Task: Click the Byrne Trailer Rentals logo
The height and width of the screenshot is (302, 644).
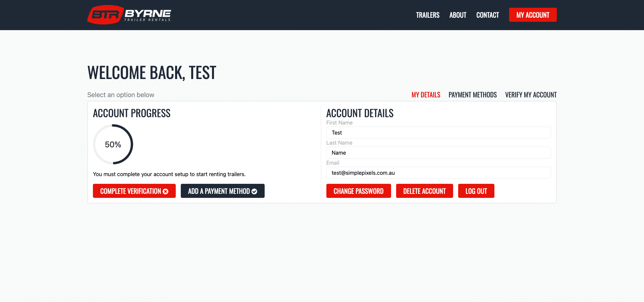Action: click(129, 15)
